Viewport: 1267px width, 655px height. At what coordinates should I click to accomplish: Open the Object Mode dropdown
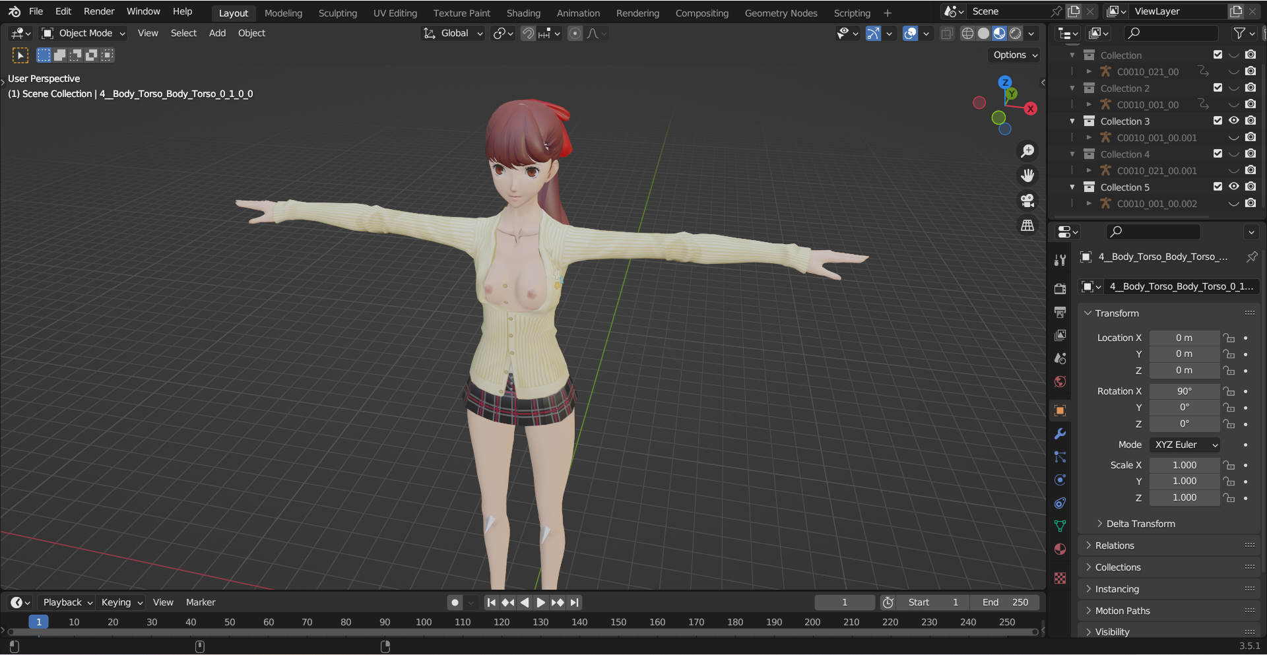[x=83, y=34]
